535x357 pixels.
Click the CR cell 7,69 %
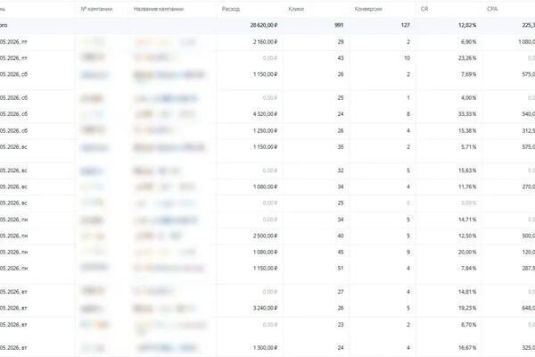click(468, 74)
